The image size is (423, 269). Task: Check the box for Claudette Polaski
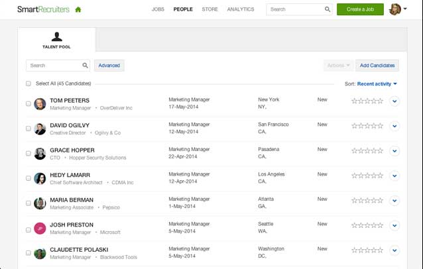(29, 253)
